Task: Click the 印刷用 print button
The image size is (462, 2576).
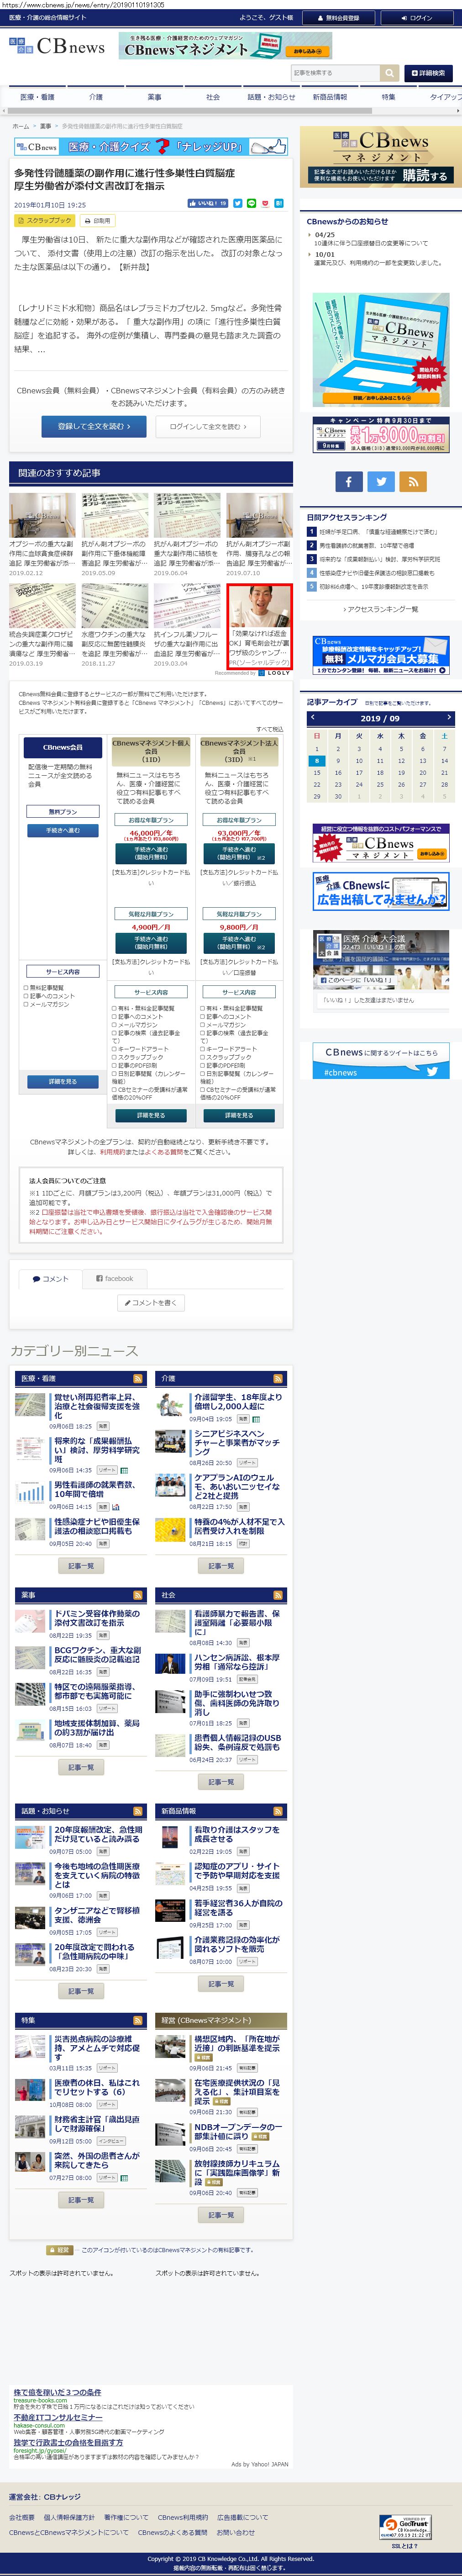Action: [98, 220]
